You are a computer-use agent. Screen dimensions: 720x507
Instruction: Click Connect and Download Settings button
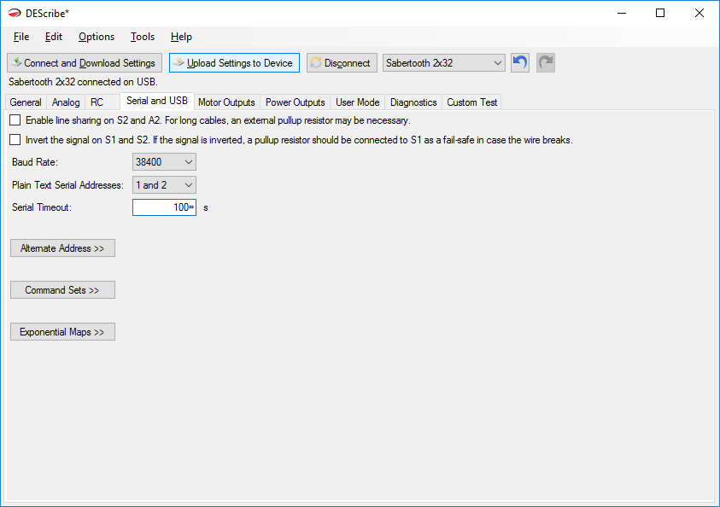84,63
